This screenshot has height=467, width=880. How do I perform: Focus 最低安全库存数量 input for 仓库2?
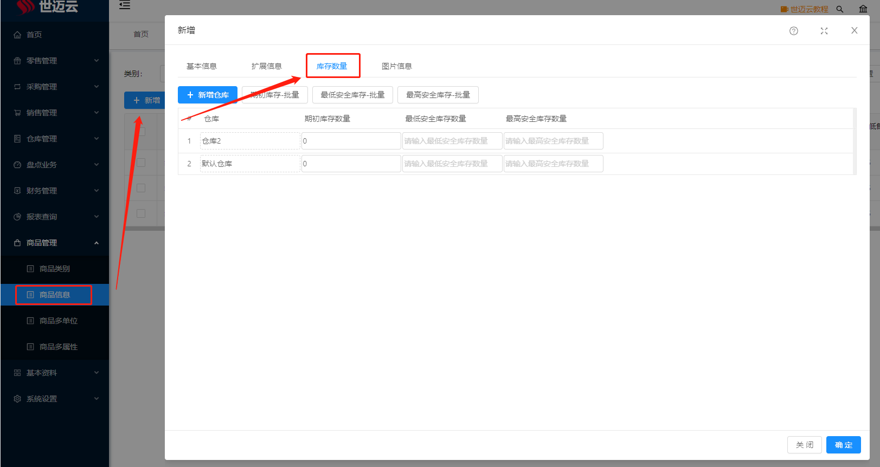pos(452,141)
